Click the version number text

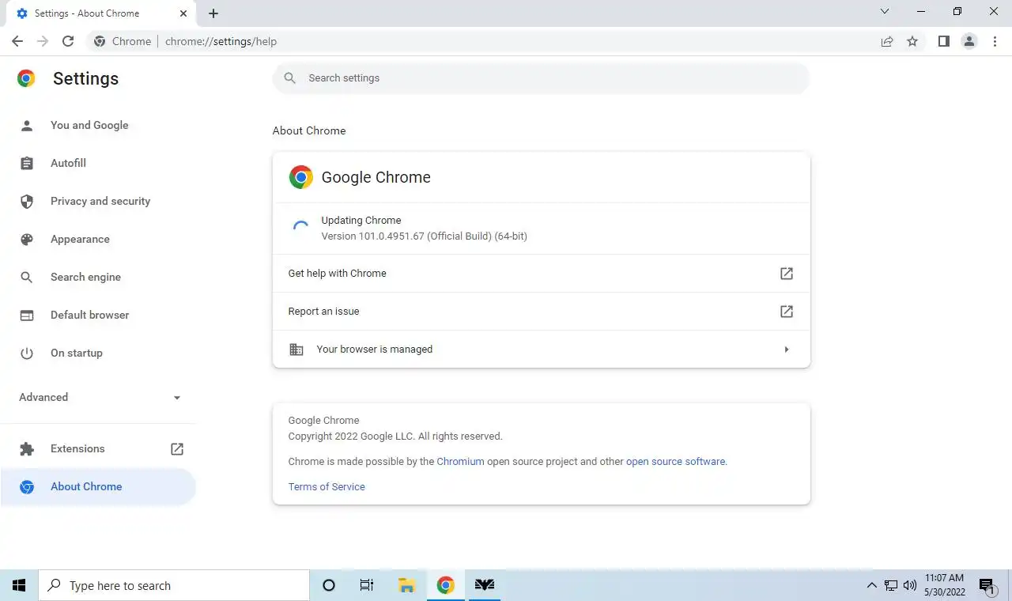click(x=424, y=236)
